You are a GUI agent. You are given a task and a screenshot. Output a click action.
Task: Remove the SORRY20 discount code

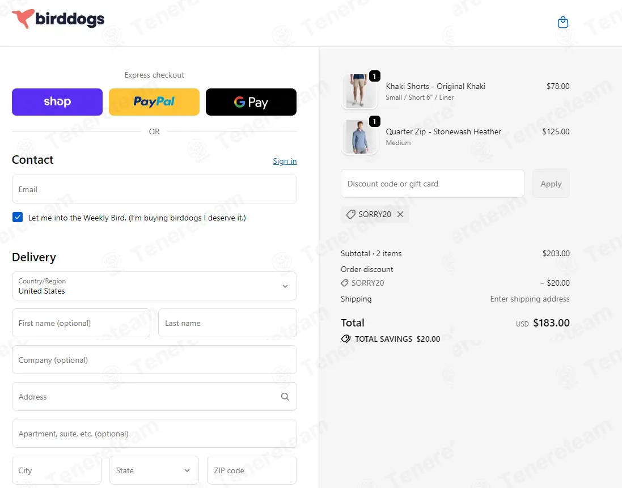(x=400, y=214)
